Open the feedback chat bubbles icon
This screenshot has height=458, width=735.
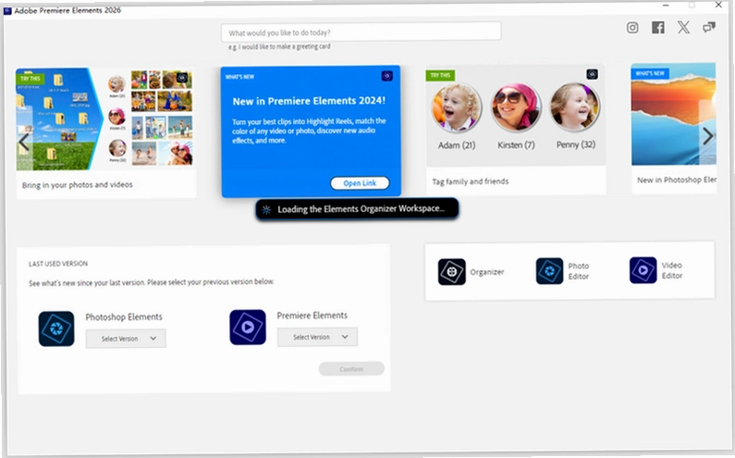[708, 27]
